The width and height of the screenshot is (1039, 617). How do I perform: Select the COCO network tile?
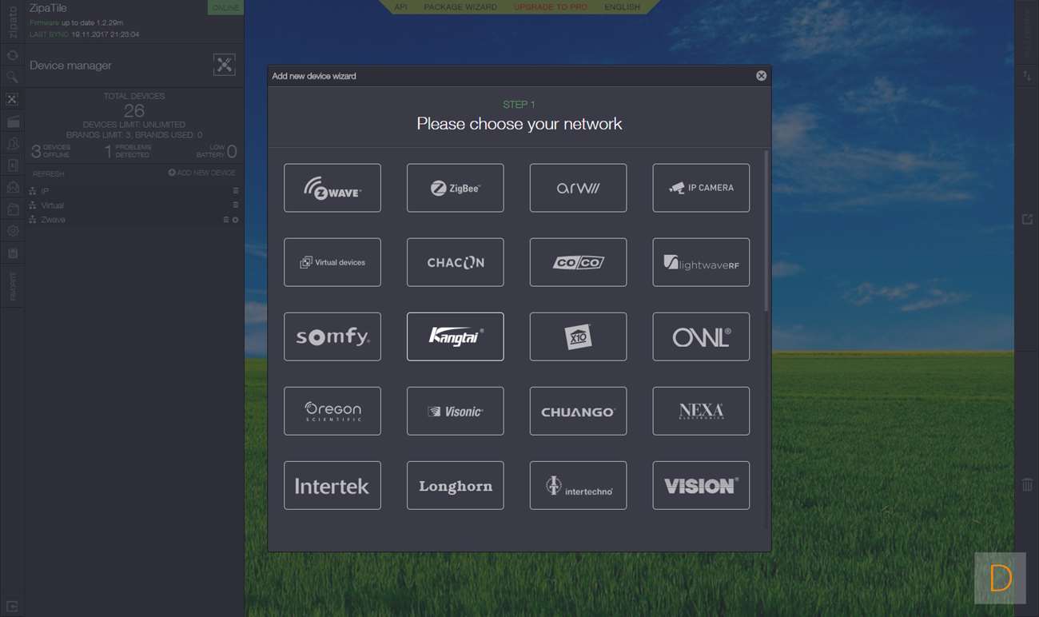point(579,262)
